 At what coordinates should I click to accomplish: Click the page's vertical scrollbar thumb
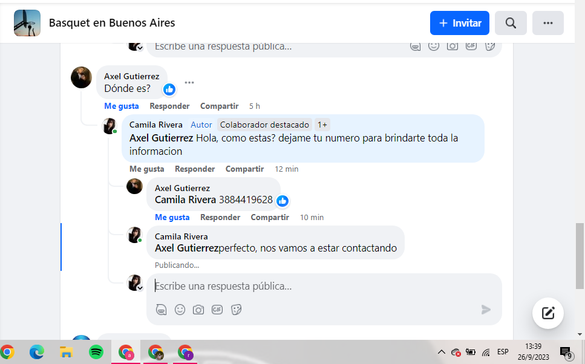tap(580, 248)
